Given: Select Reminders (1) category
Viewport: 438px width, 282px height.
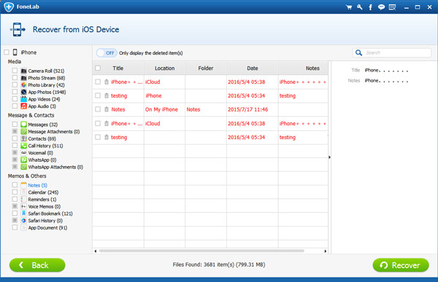Looking at the screenshot, I should pos(42,200).
